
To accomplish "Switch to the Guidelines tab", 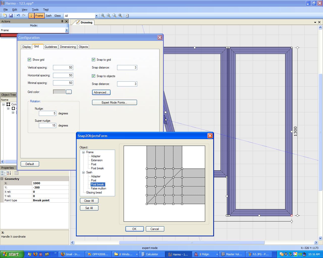I will (x=51, y=47).
